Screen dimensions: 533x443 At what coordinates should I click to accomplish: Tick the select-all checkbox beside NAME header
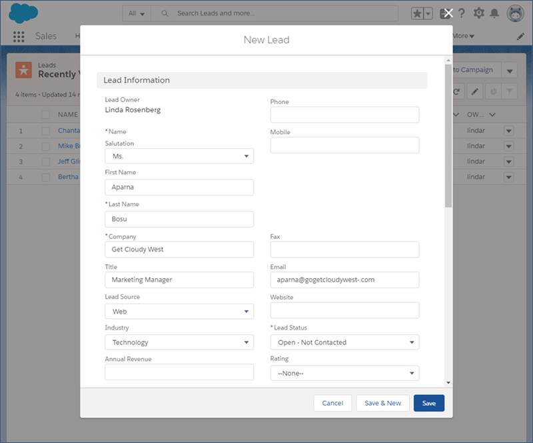[46, 115]
